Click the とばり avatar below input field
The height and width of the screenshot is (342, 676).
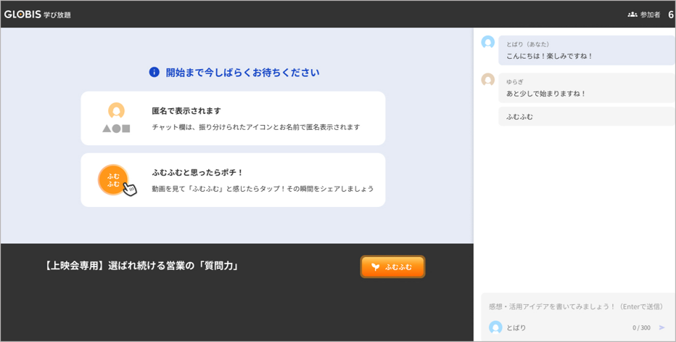click(495, 327)
